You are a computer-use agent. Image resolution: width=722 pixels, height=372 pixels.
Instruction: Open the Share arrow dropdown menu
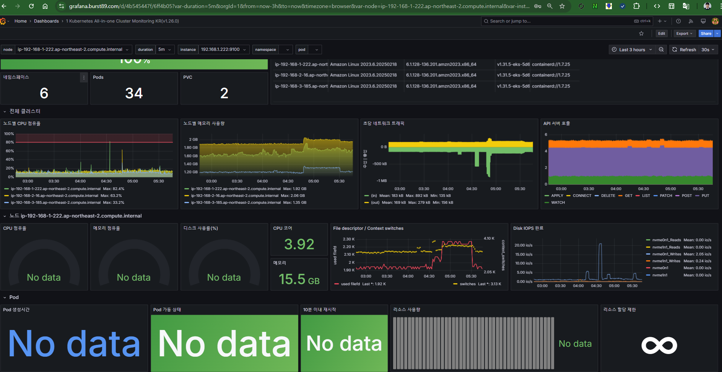coord(717,34)
